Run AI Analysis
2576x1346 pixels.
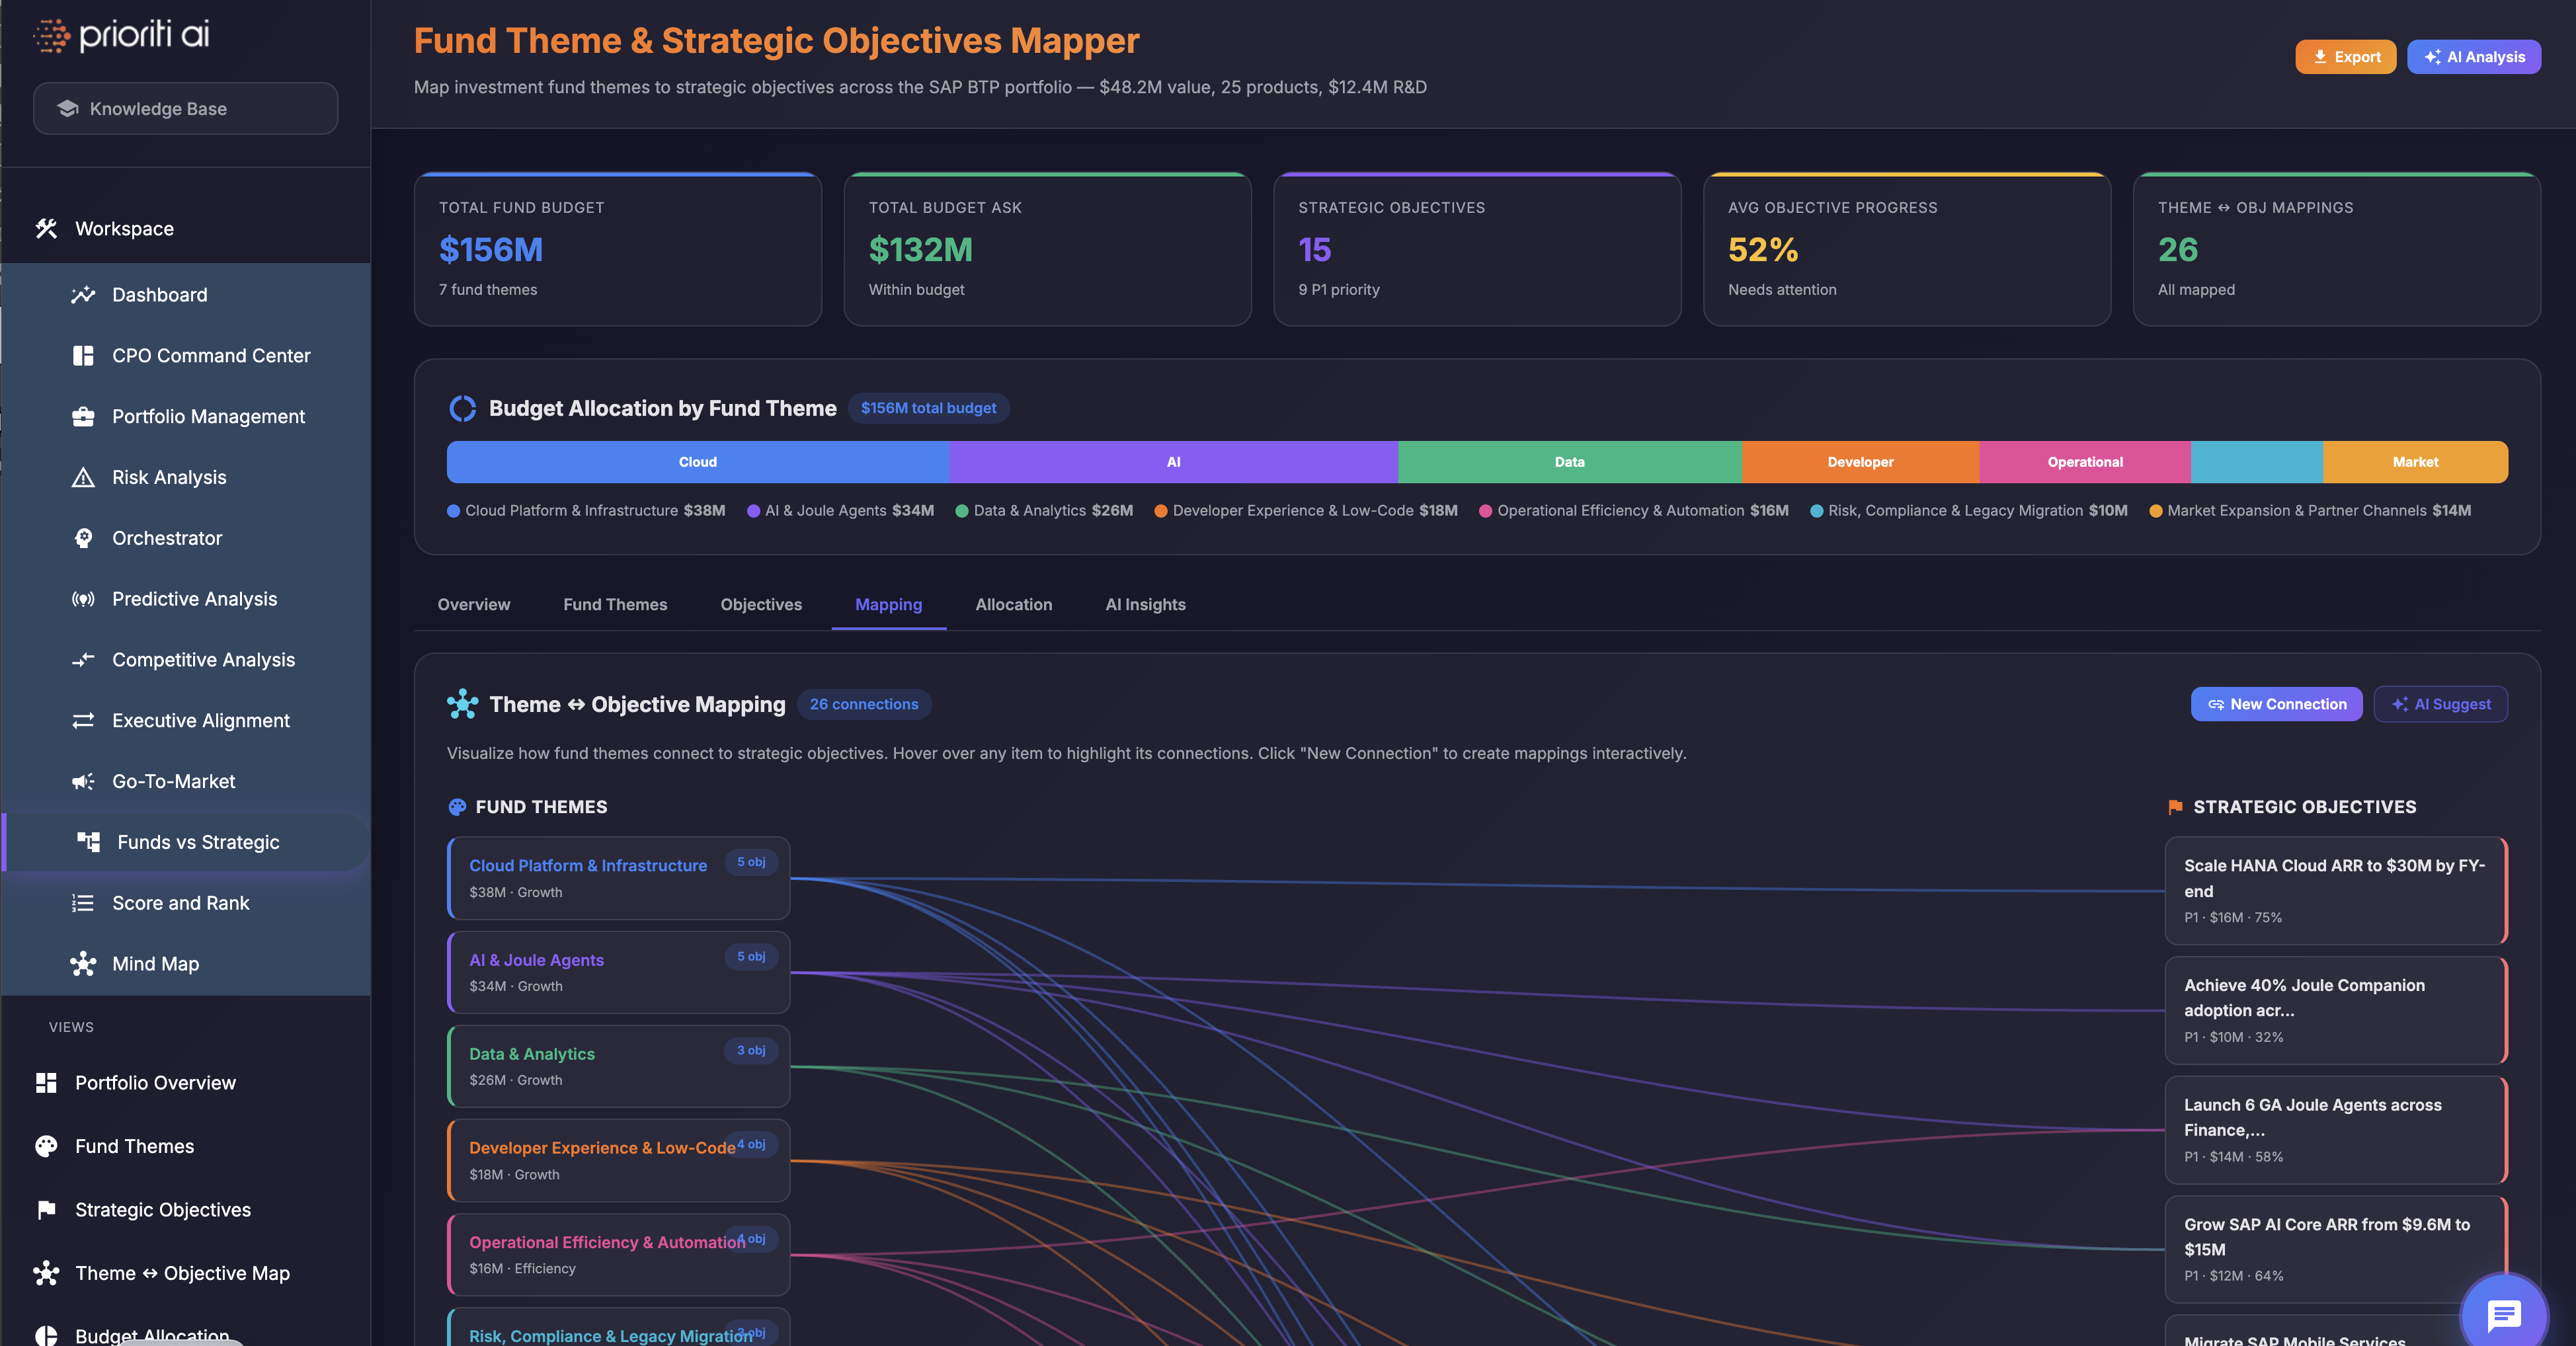point(2474,57)
